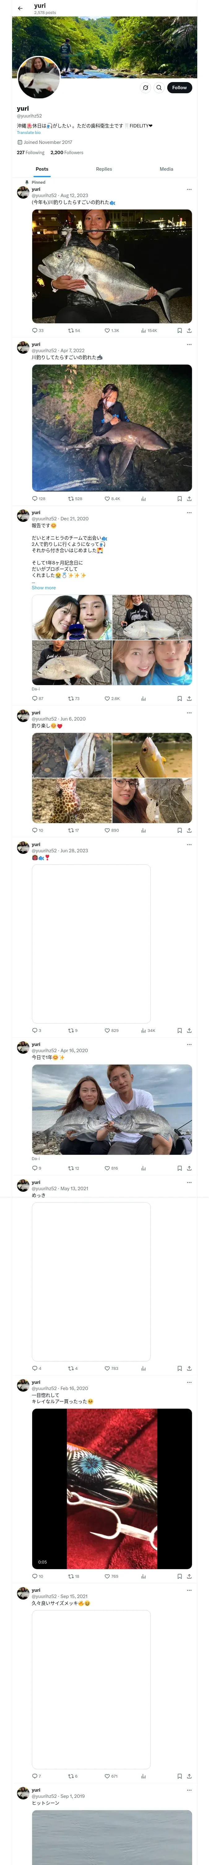Open more options on the May 13, 2021 post
Viewport: 209px width, 1865px height.
click(189, 1182)
